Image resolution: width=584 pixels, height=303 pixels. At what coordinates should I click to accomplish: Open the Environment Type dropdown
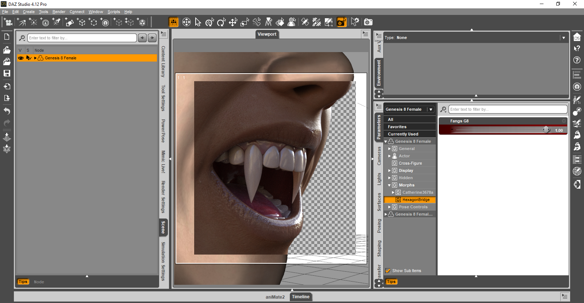coord(564,38)
